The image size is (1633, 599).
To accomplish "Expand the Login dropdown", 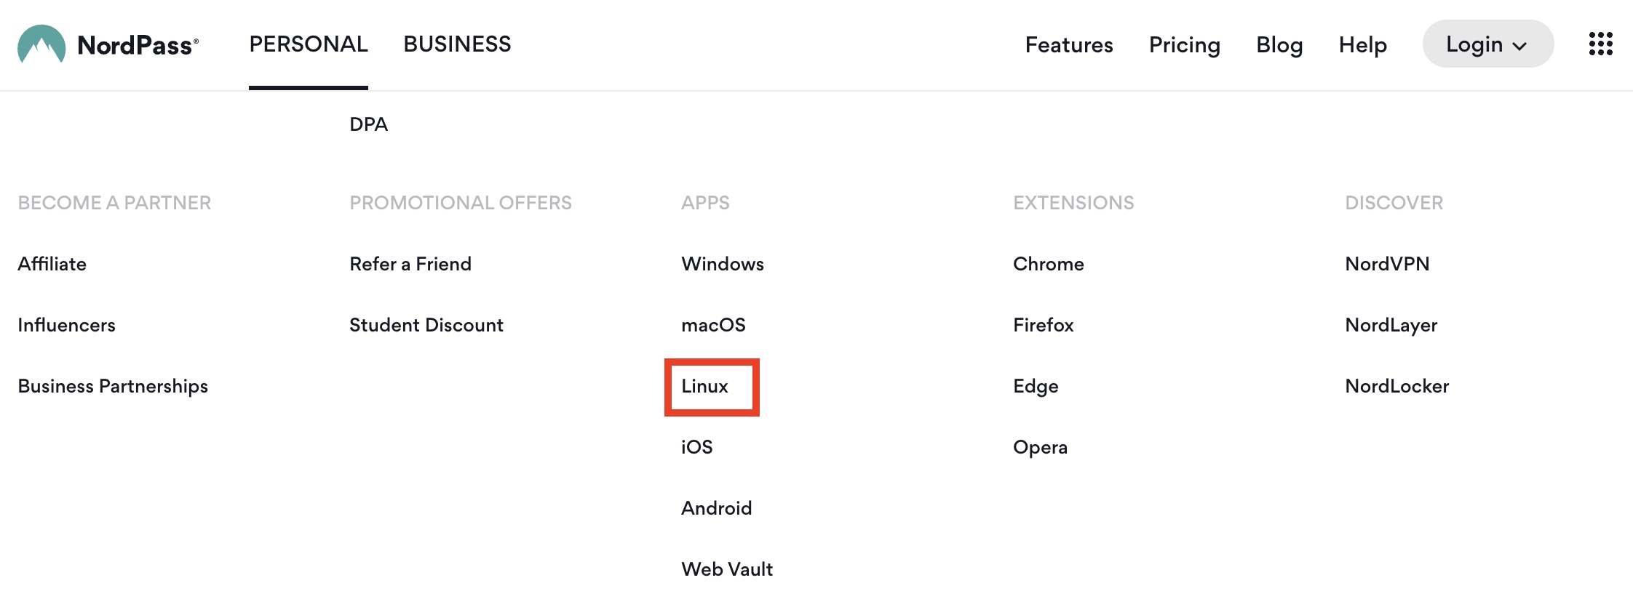I will [x=1487, y=44].
